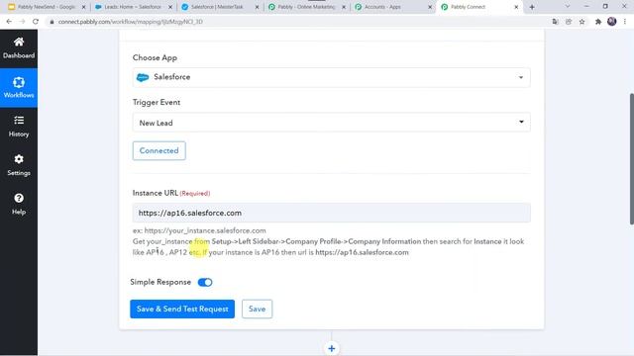
Task: Open the Chrome three-dot menu
Action: pos(625,22)
